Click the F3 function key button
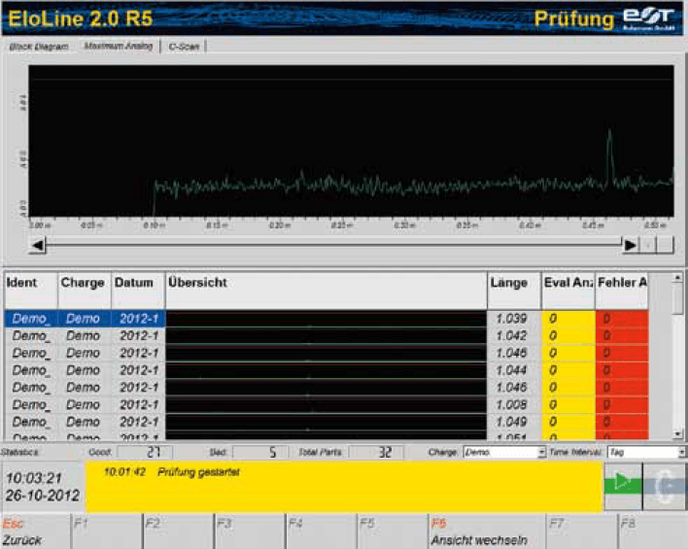This screenshot has height=549, width=688. 250,532
